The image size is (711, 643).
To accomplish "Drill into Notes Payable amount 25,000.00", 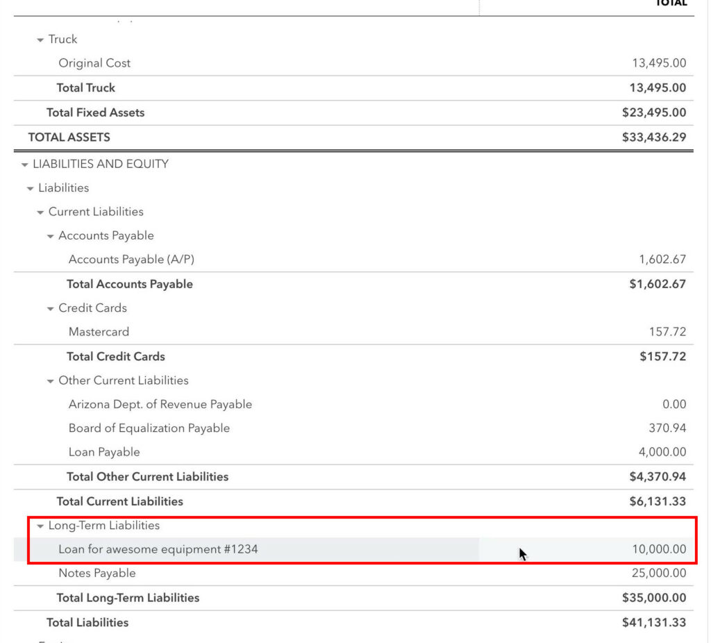I will point(660,574).
